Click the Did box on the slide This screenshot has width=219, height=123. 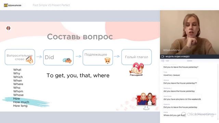59,57
